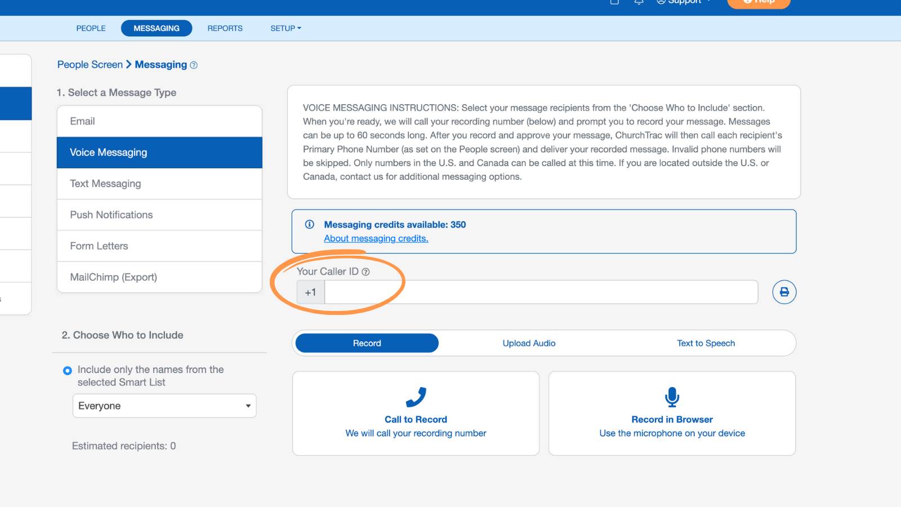Go to the REPORTS tab
The image size is (901, 507).
pyautogui.click(x=225, y=28)
